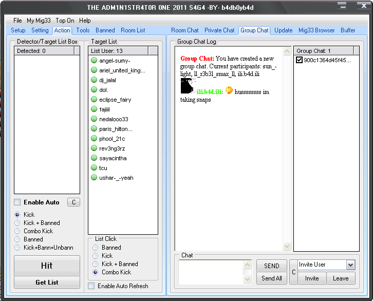Image resolution: width=373 pixels, height=301 pixels.
Task: Choose Combo Kick in List Click group
Action: (x=96, y=272)
